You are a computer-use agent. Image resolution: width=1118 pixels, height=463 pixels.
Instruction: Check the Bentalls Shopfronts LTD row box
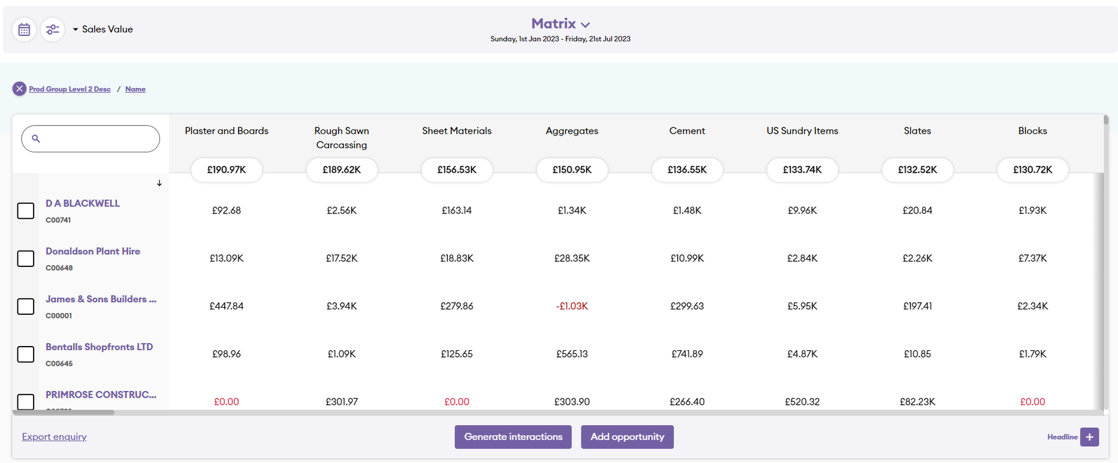click(26, 354)
